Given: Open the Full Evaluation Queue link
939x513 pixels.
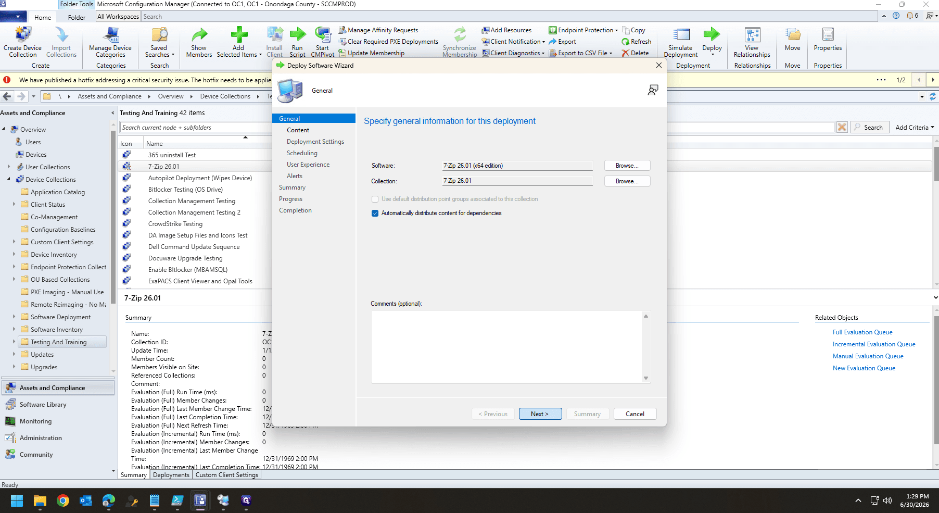Looking at the screenshot, I should 862,332.
